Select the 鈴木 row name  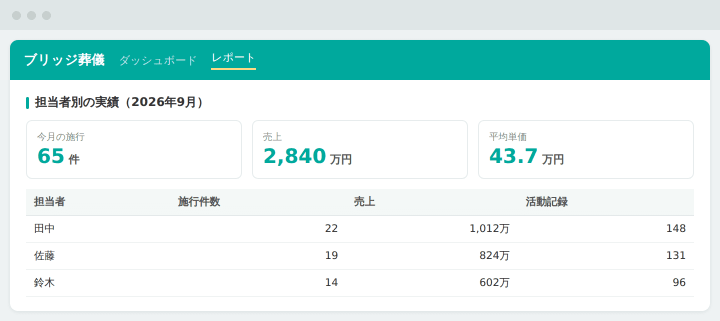point(44,283)
